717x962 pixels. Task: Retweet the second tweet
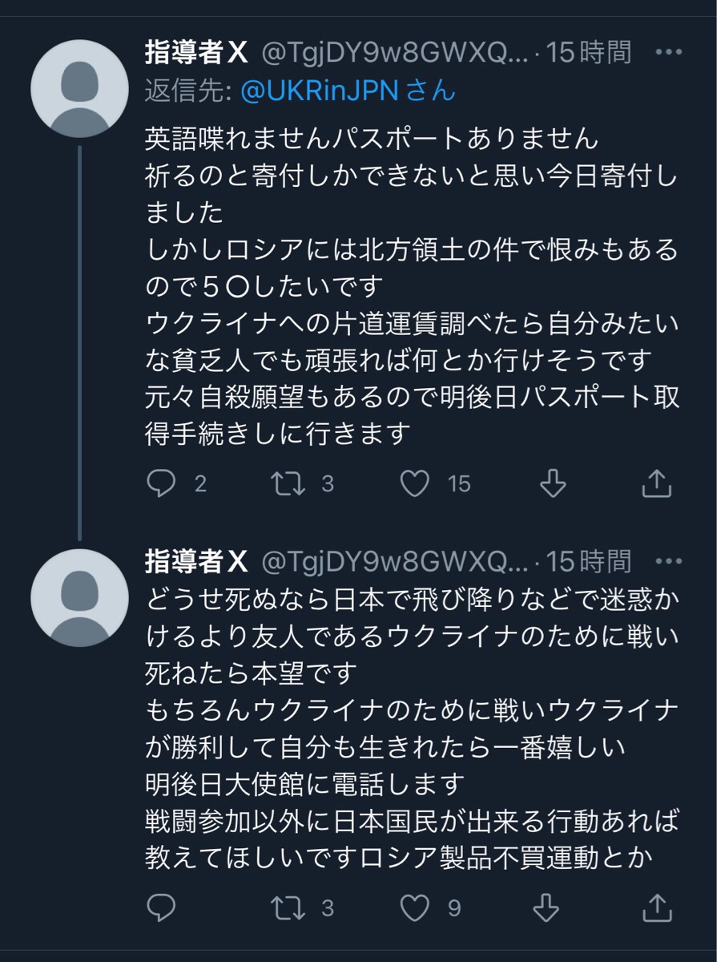289,907
